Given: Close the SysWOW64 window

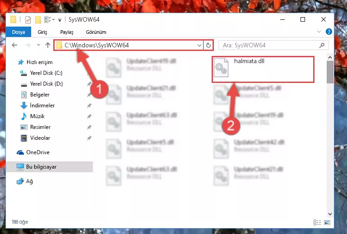Looking at the screenshot, I should [x=324, y=19].
